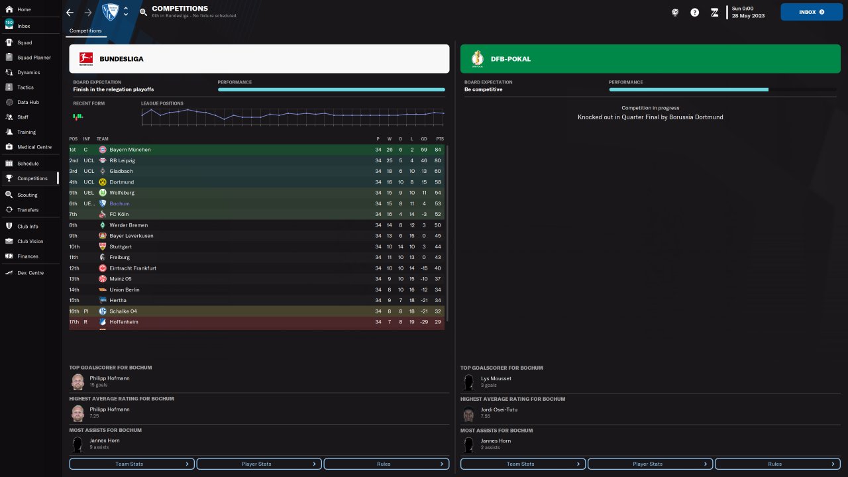Image resolution: width=848 pixels, height=477 pixels.
Task: Go back with the left arrow
Action: click(70, 13)
